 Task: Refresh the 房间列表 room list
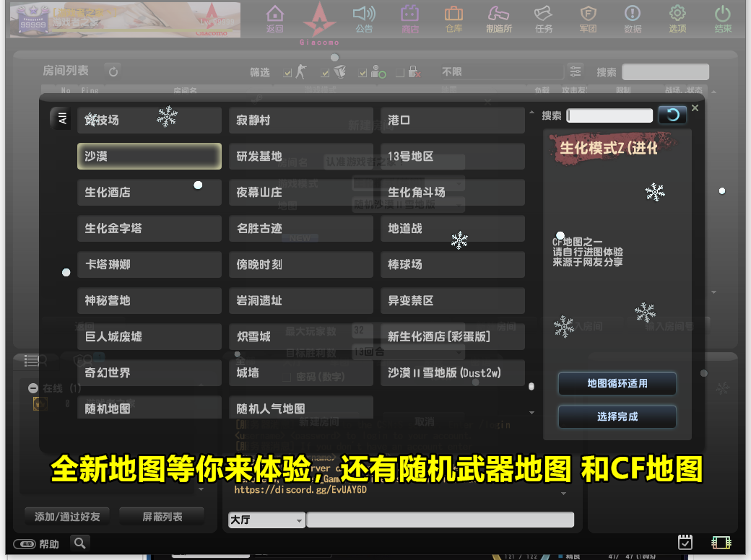click(113, 71)
